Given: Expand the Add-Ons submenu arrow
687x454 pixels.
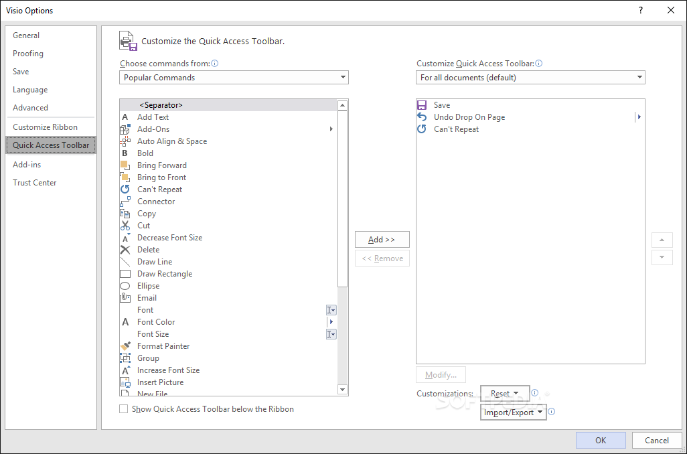Looking at the screenshot, I should click(331, 129).
